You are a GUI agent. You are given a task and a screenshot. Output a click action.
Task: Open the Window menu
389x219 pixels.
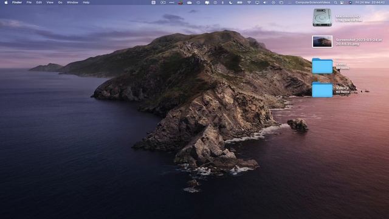coord(72,2)
